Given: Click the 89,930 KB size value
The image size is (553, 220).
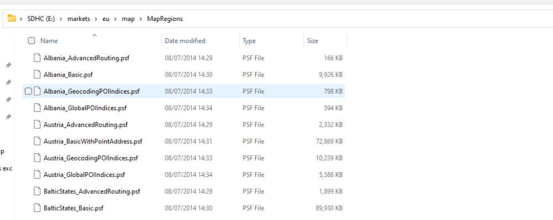Looking at the screenshot, I should pyautogui.click(x=330, y=208).
